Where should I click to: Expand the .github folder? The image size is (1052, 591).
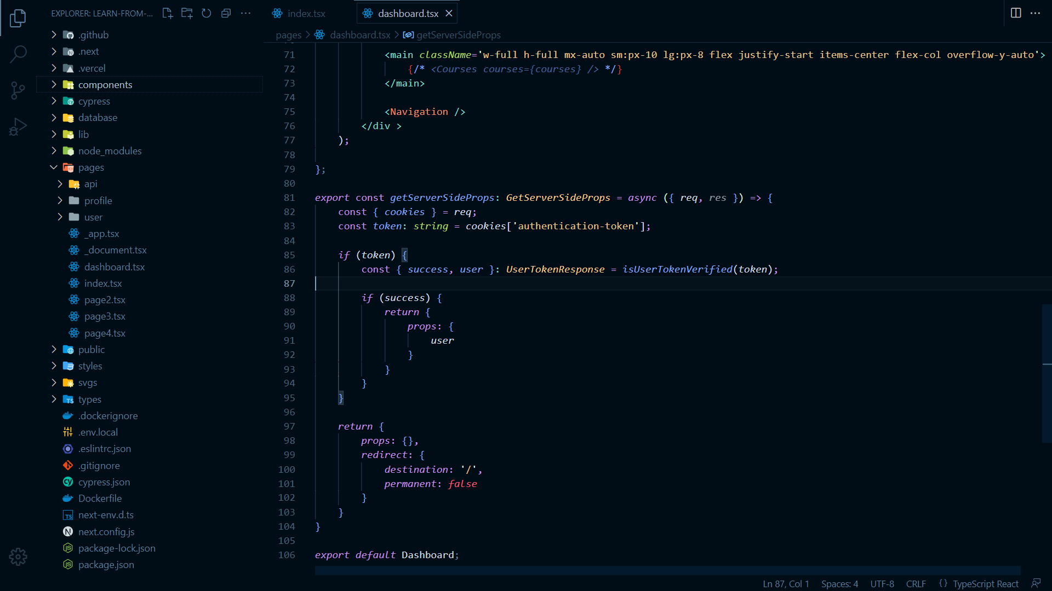[x=150, y=35]
